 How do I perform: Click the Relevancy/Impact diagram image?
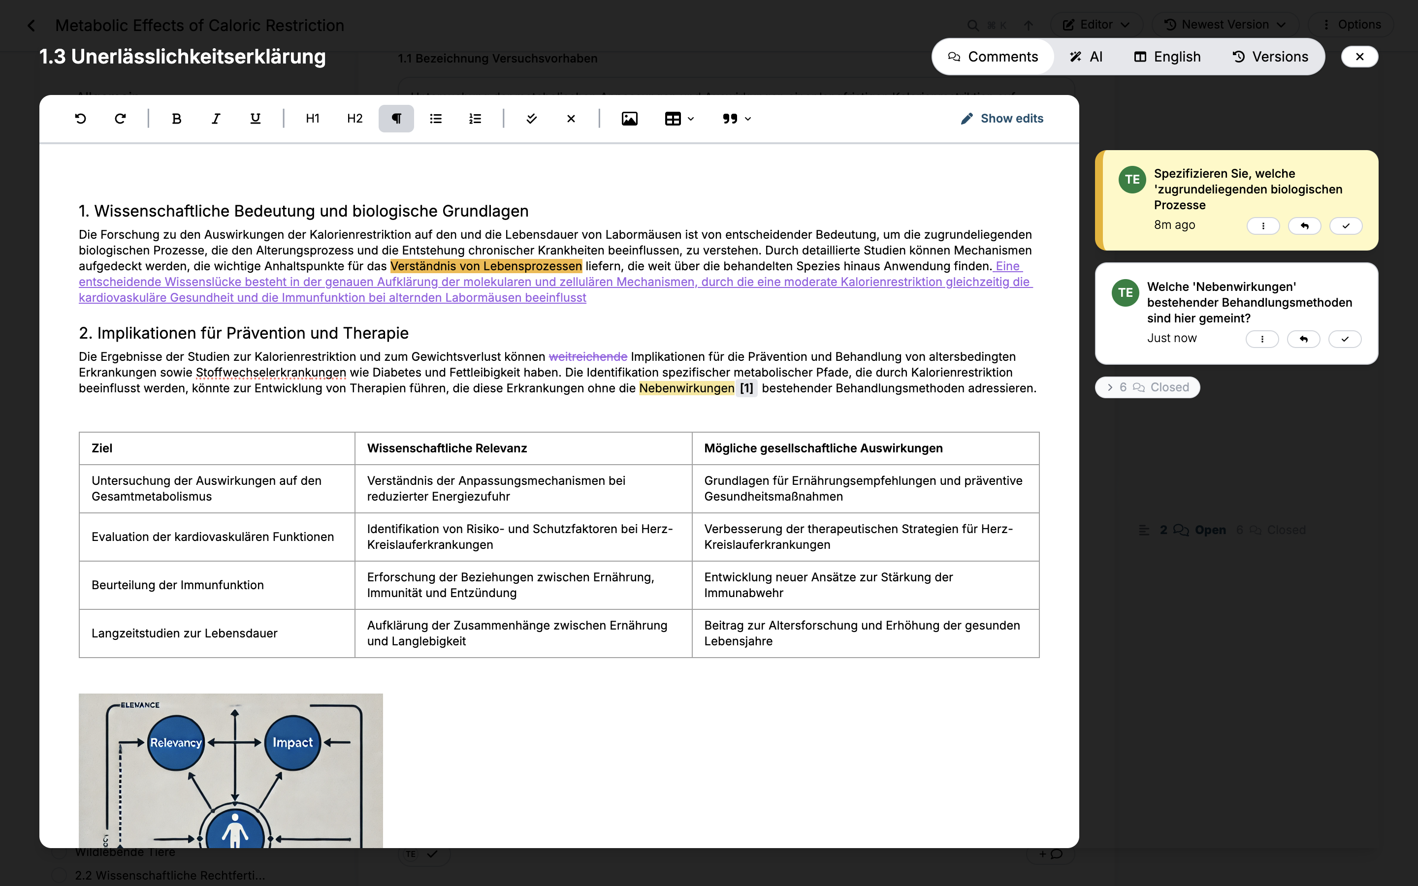pos(231,770)
